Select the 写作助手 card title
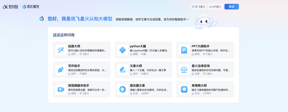 [x=74, y=66]
